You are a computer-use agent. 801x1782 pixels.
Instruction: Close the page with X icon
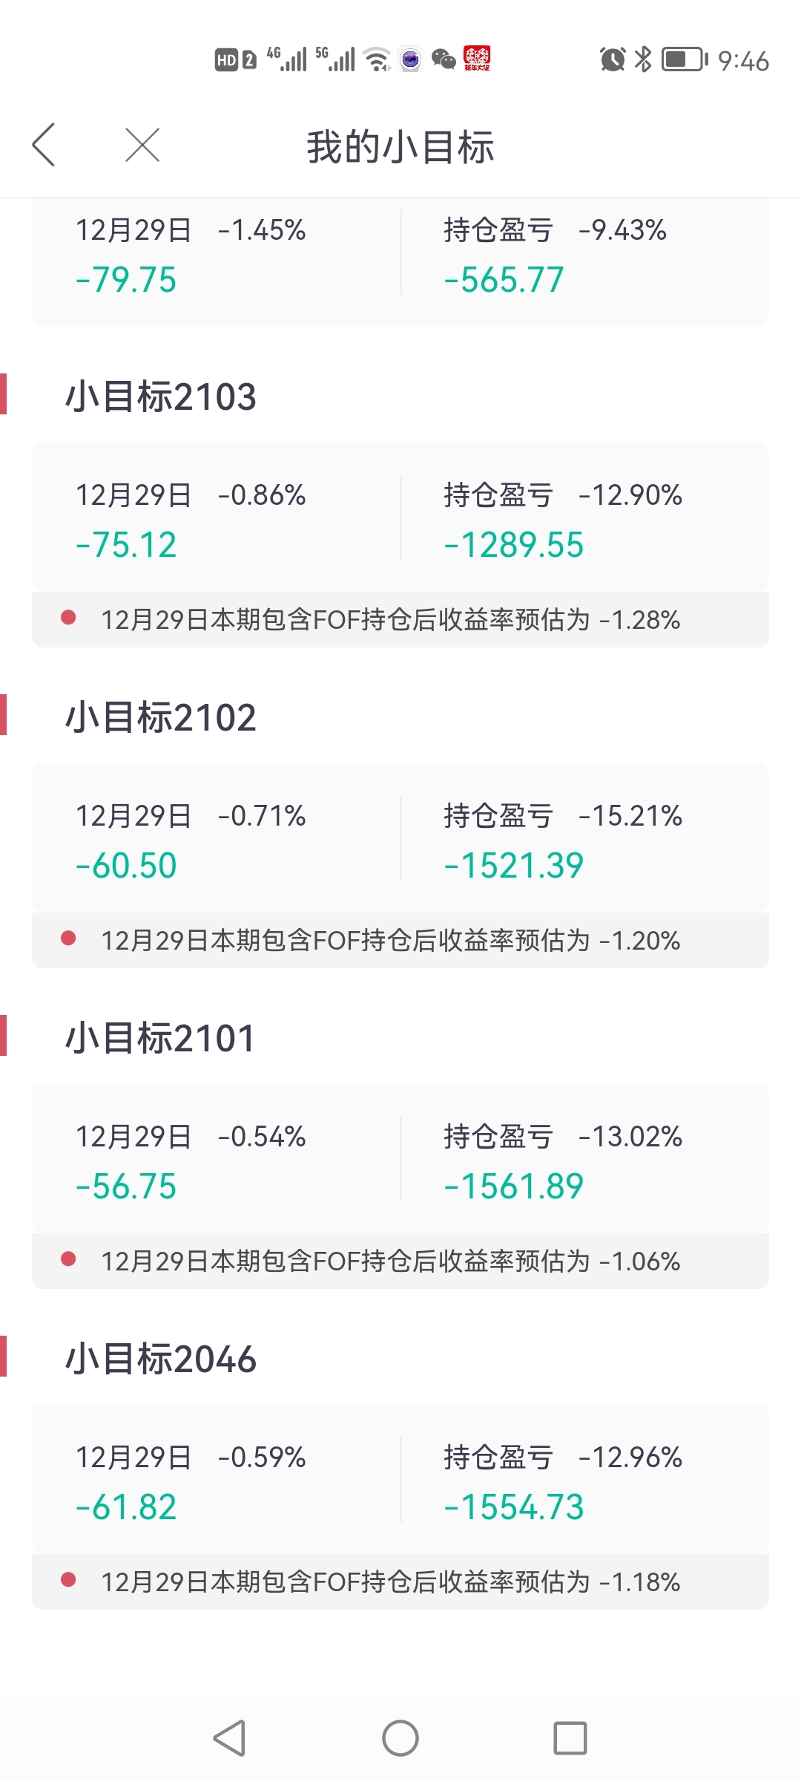(142, 145)
